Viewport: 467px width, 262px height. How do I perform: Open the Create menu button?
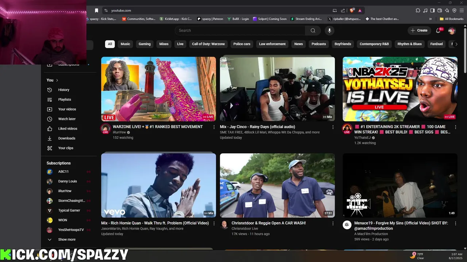419,31
